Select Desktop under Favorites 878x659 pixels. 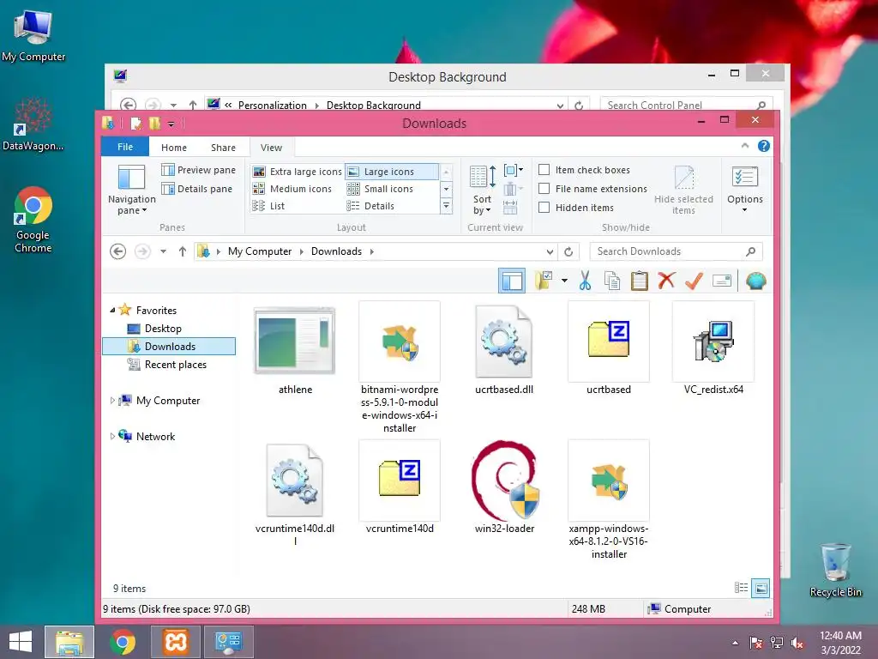tap(163, 329)
